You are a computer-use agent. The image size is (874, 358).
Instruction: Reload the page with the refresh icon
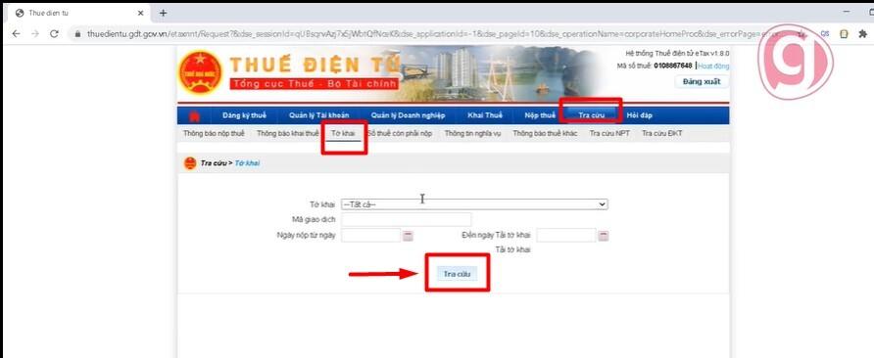[x=54, y=33]
